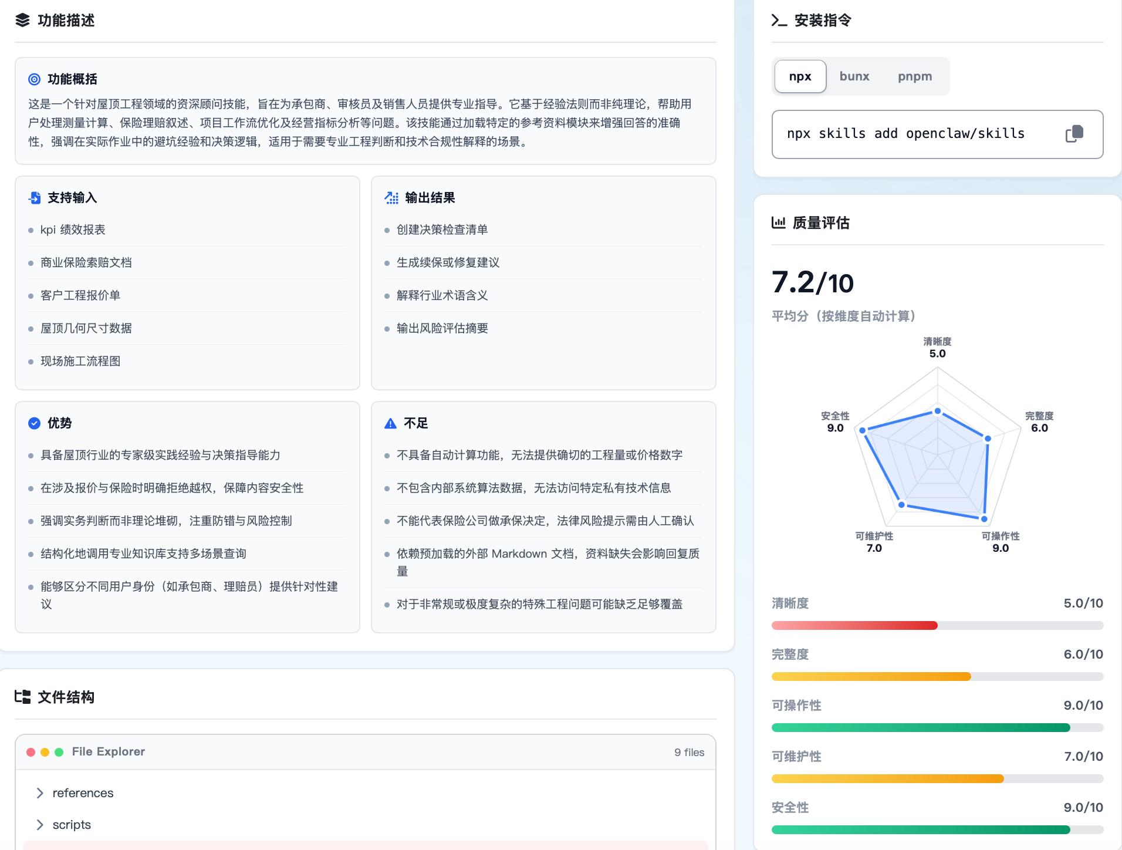Collapse the File Explorer chevron for references
Screen dimensions: 1122x850
[40, 792]
